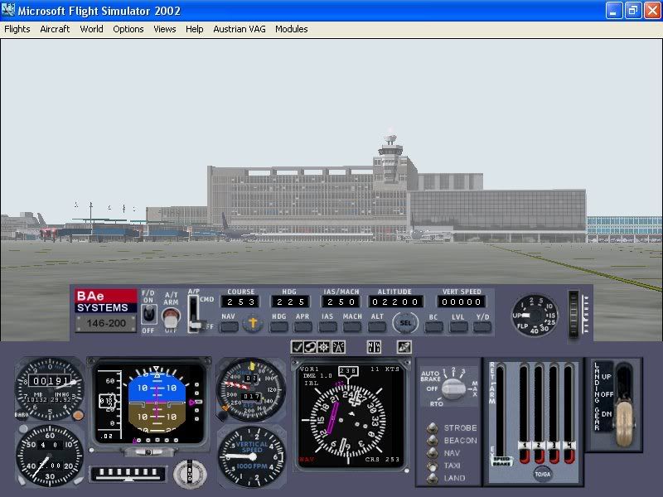Engage NAV autopilot mode
The image size is (663, 497).
228,326
